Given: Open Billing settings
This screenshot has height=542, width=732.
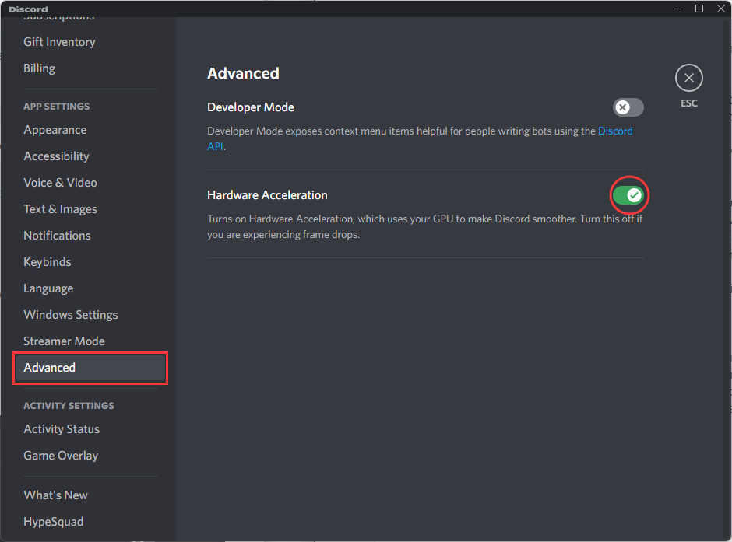Looking at the screenshot, I should (x=39, y=68).
